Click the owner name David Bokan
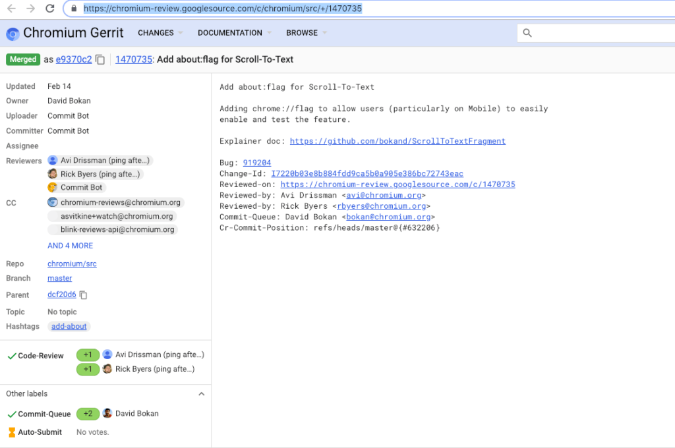675x448 pixels. click(x=69, y=101)
